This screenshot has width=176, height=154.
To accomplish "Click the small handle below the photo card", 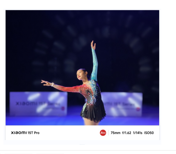I will [x=82, y=145].
